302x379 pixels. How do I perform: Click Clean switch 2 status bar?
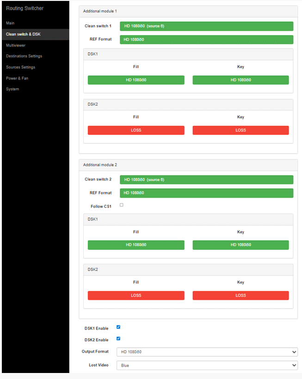coord(206,180)
